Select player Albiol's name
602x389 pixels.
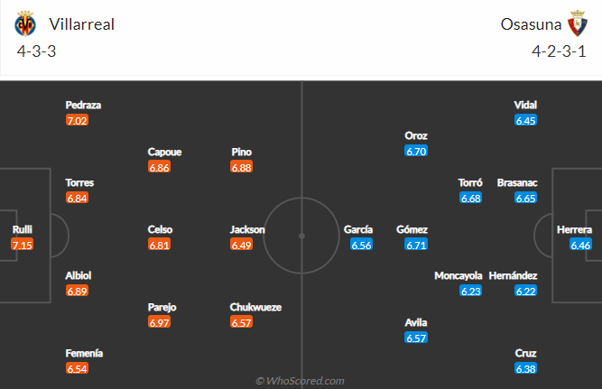(x=79, y=275)
